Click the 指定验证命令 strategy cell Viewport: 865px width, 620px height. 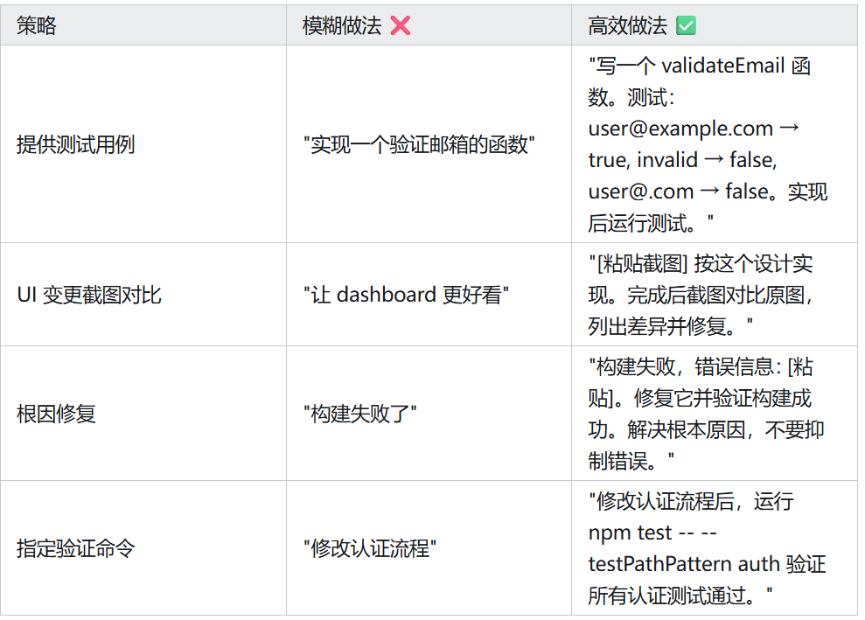coord(76,549)
